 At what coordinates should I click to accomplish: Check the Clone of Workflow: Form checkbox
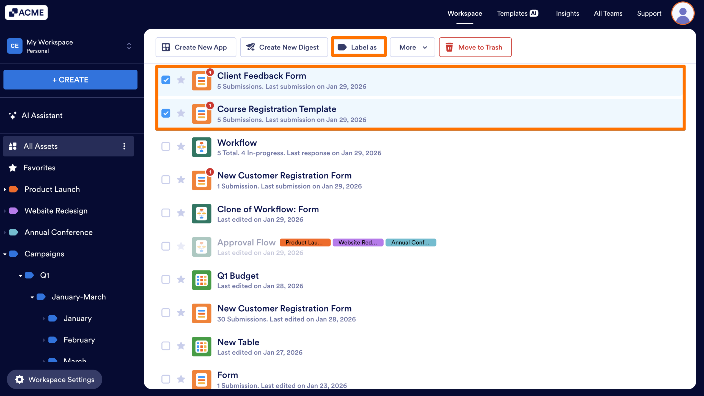(166, 213)
